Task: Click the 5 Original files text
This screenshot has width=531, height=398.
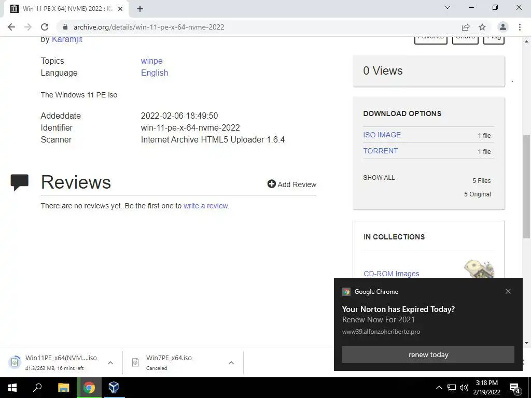Action: (477, 194)
